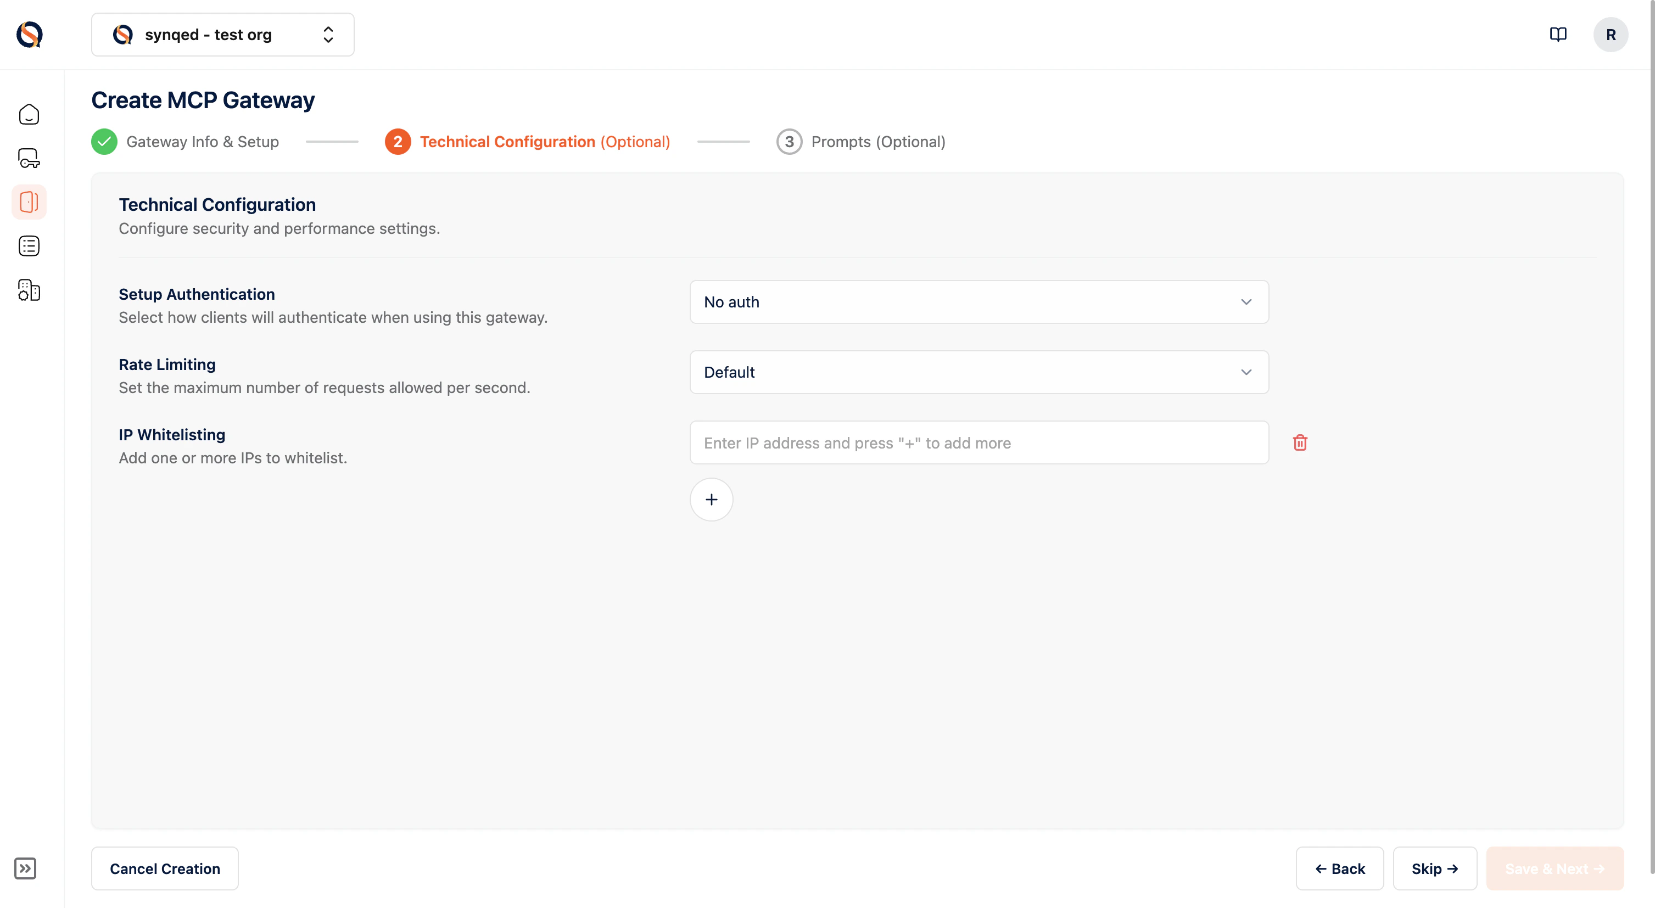Open the Home page from the sidebar
This screenshot has height=908, width=1655.
click(29, 114)
